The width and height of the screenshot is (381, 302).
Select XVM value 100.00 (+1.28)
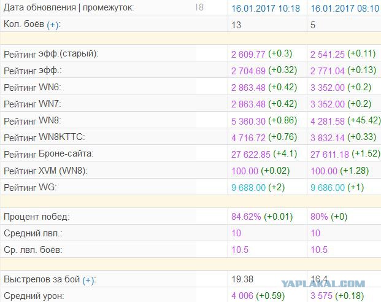click(x=340, y=171)
